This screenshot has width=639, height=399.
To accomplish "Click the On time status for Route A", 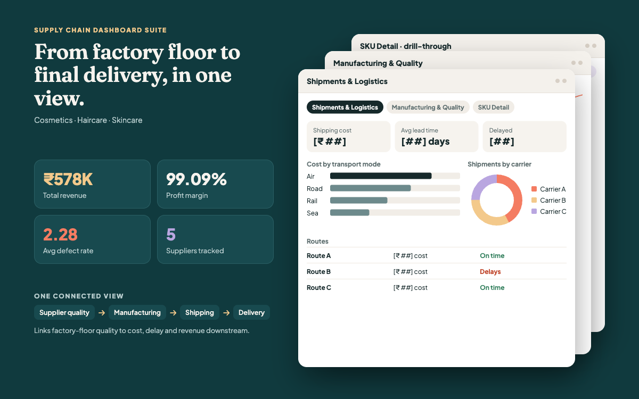I will (x=492, y=255).
